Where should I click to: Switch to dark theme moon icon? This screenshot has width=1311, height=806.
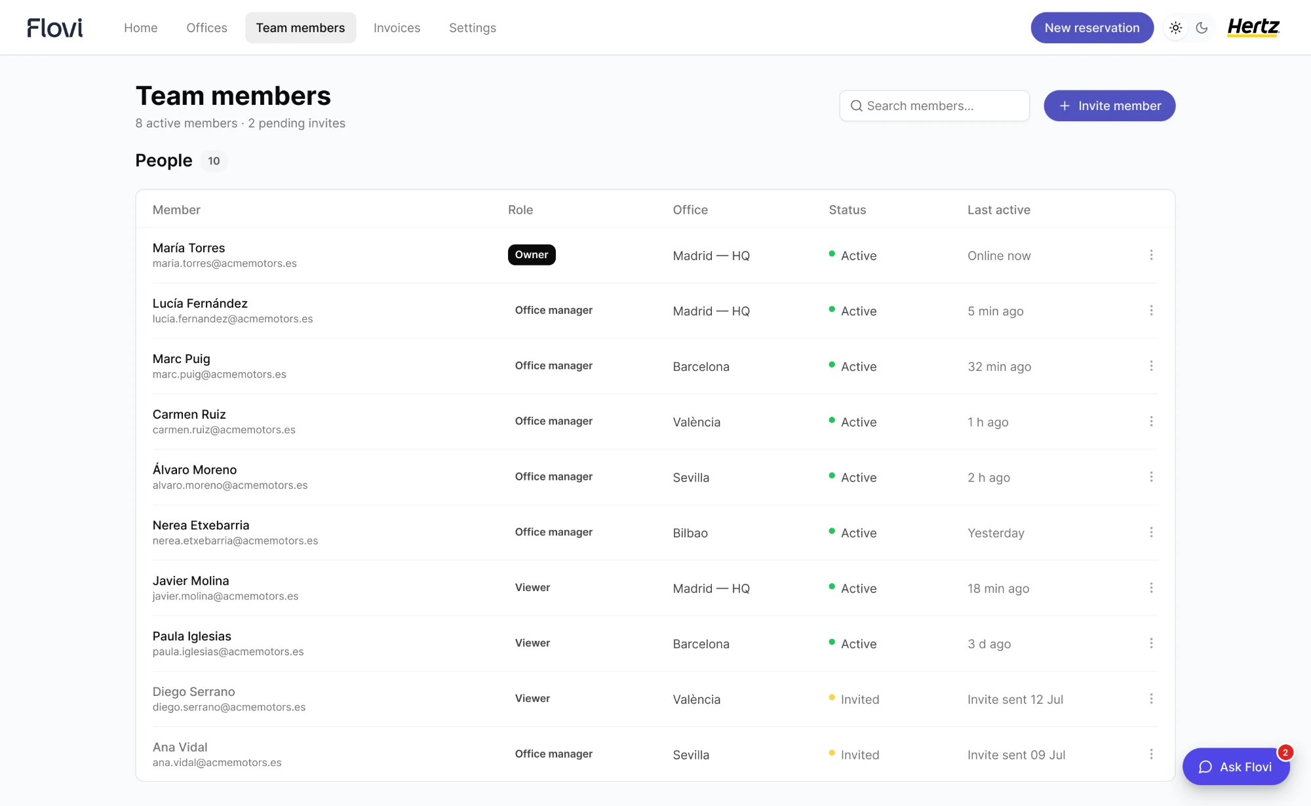click(x=1202, y=28)
